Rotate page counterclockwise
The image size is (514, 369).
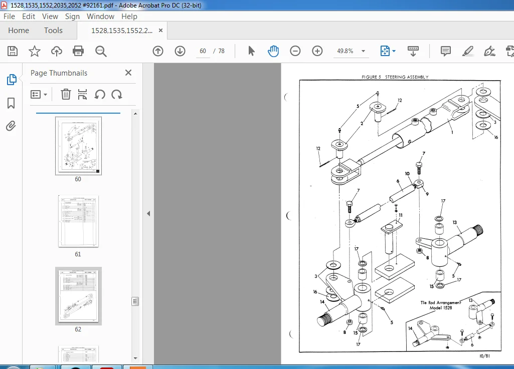[x=100, y=95]
